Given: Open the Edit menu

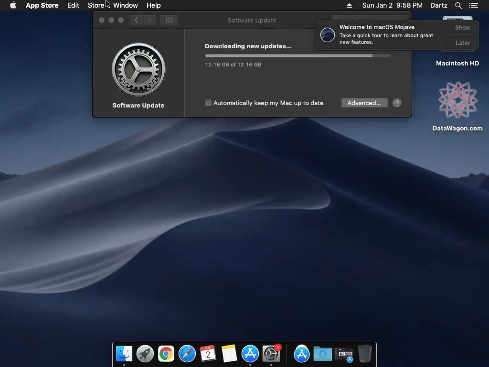Looking at the screenshot, I should tap(73, 5).
